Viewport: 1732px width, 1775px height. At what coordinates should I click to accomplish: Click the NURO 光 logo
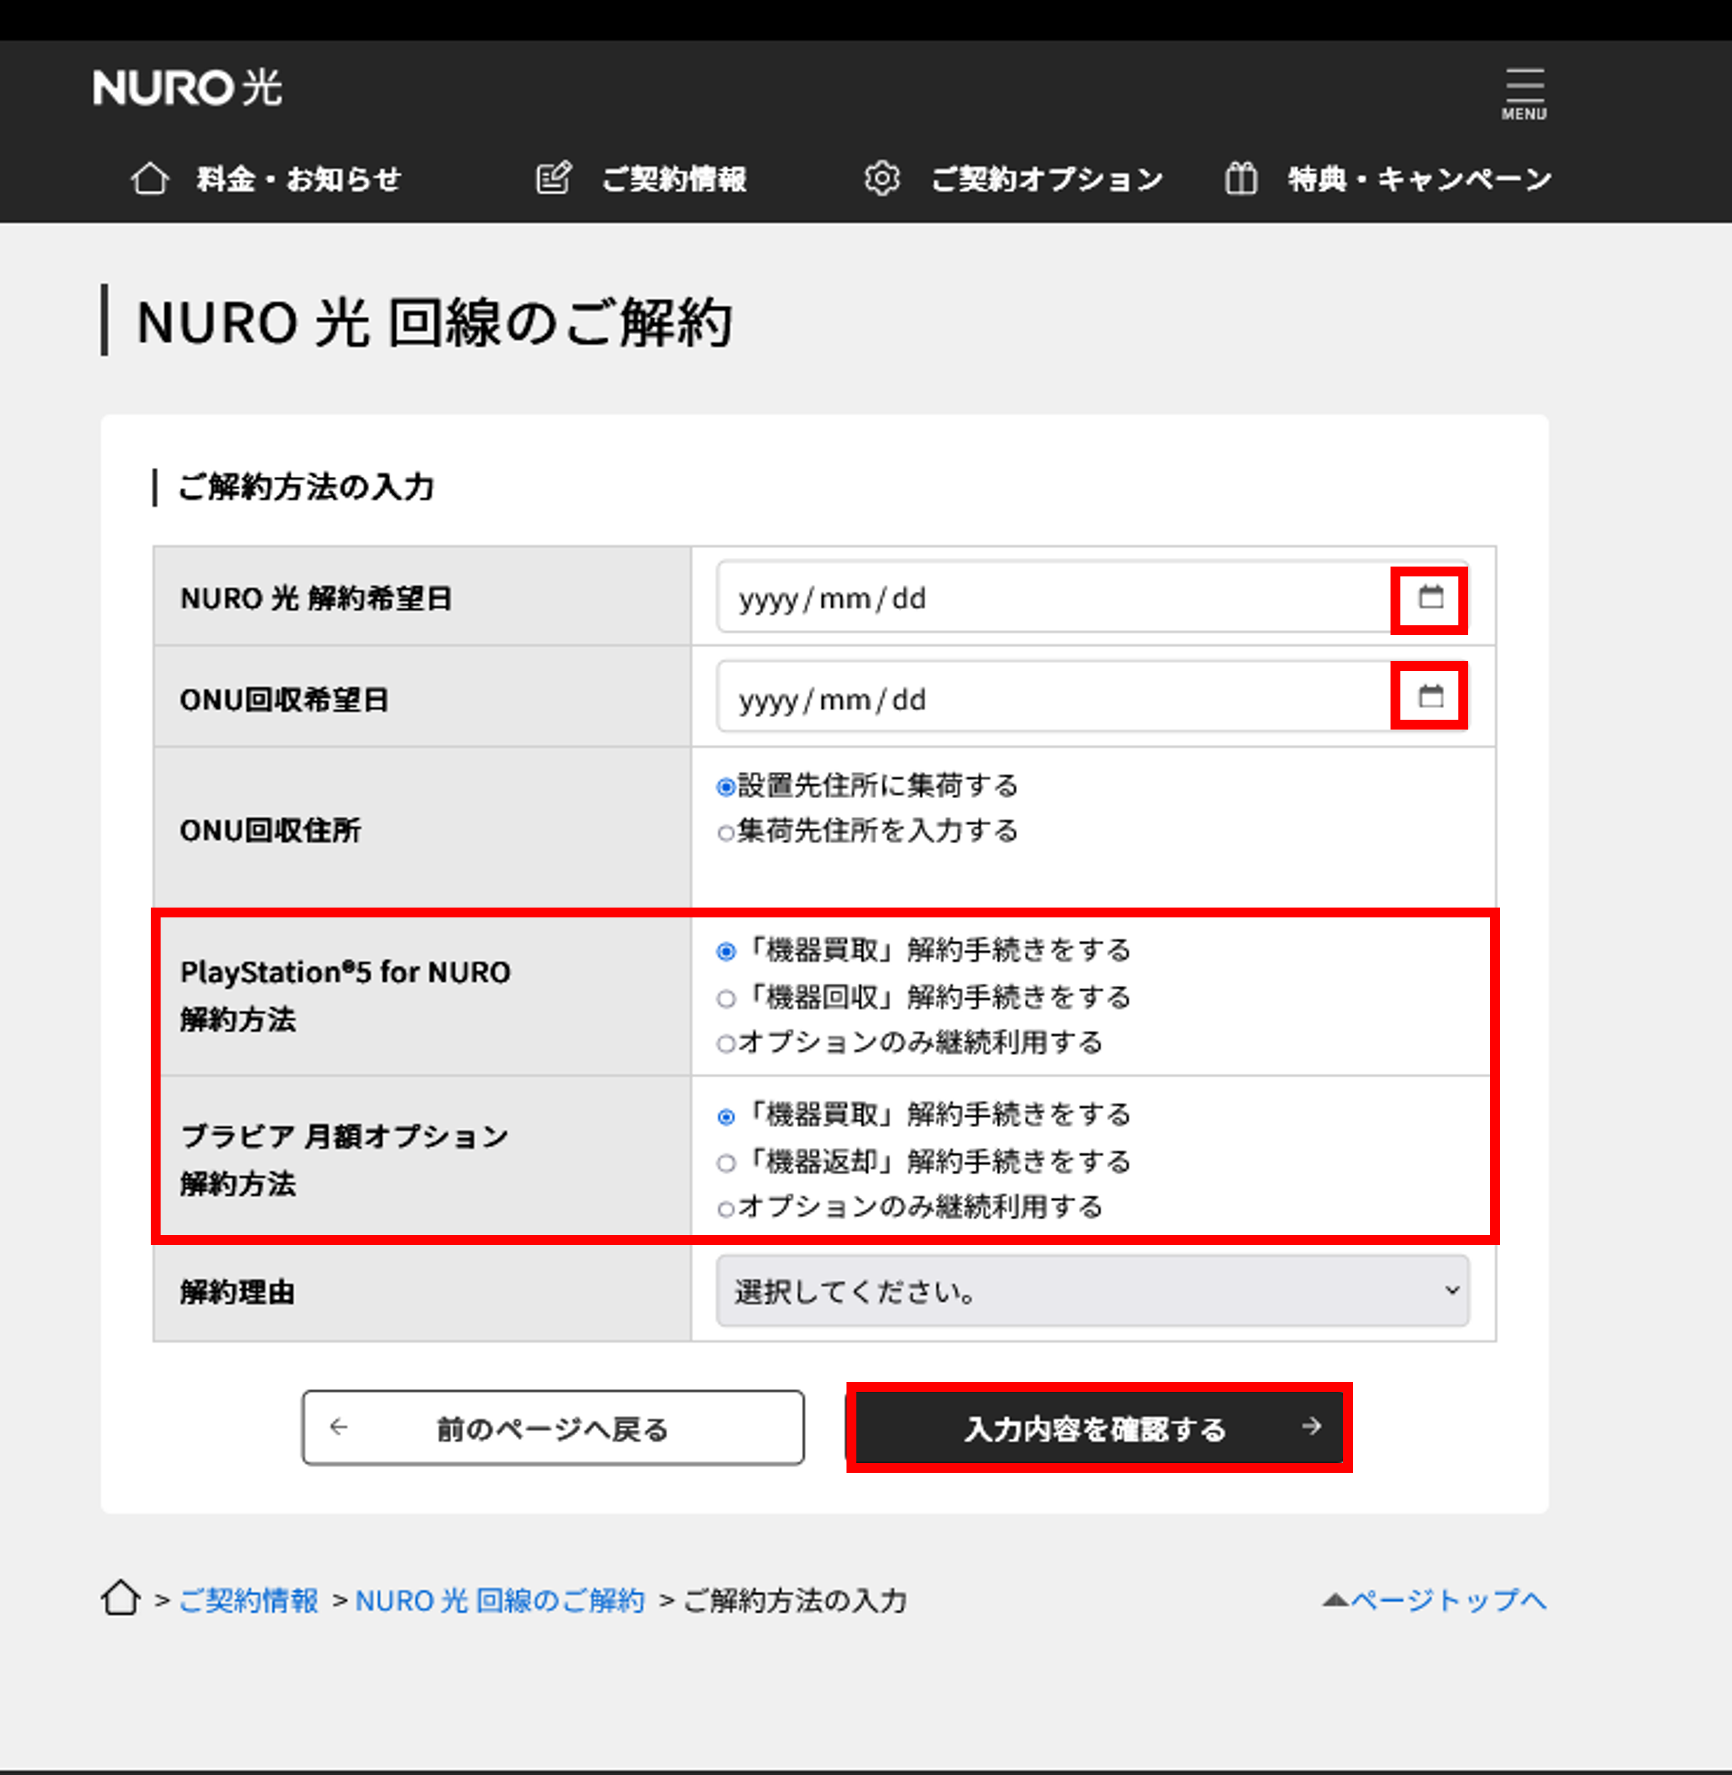pyautogui.click(x=187, y=88)
